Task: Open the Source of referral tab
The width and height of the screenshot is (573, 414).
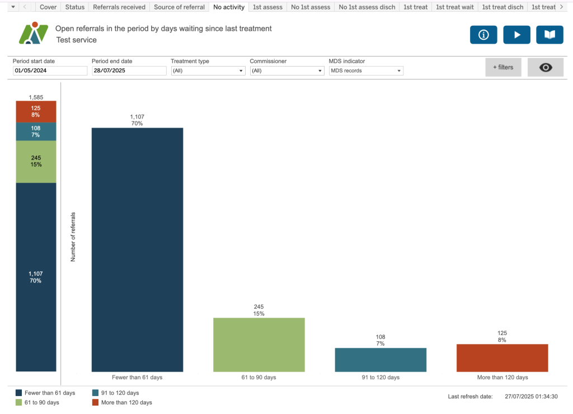Action: (x=179, y=7)
